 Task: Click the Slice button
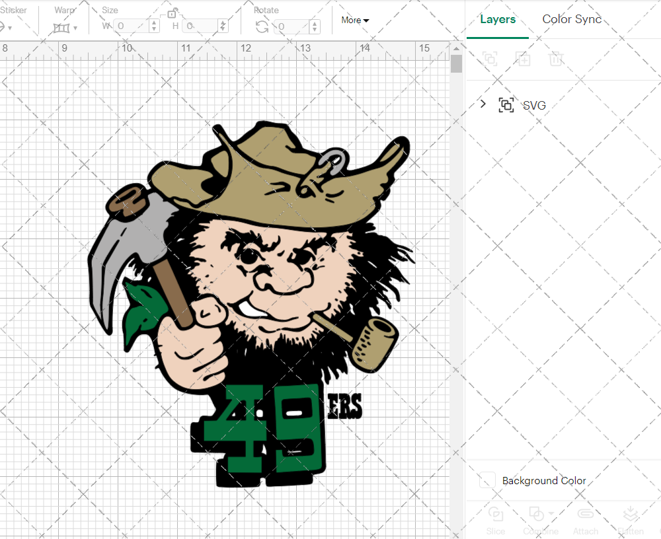coord(495,521)
